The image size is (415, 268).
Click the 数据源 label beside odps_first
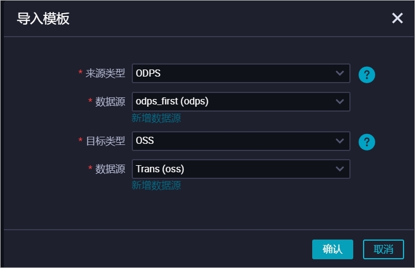(110, 102)
